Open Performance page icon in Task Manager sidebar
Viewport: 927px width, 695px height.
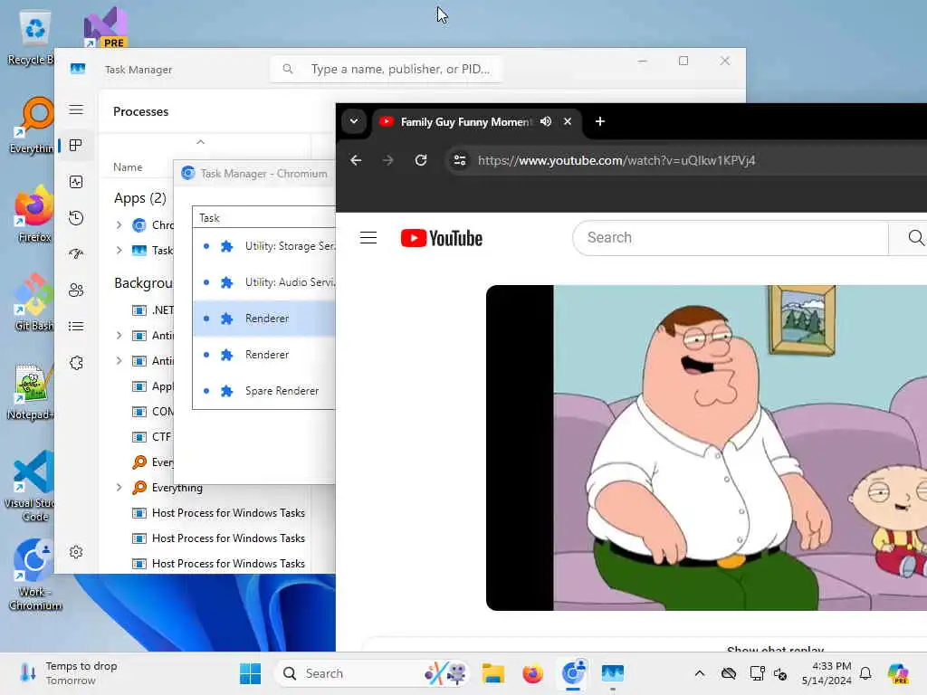click(x=76, y=182)
